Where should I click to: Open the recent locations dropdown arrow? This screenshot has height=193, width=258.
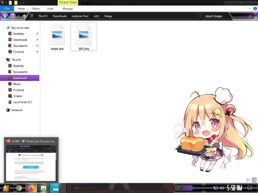pos(18,16)
